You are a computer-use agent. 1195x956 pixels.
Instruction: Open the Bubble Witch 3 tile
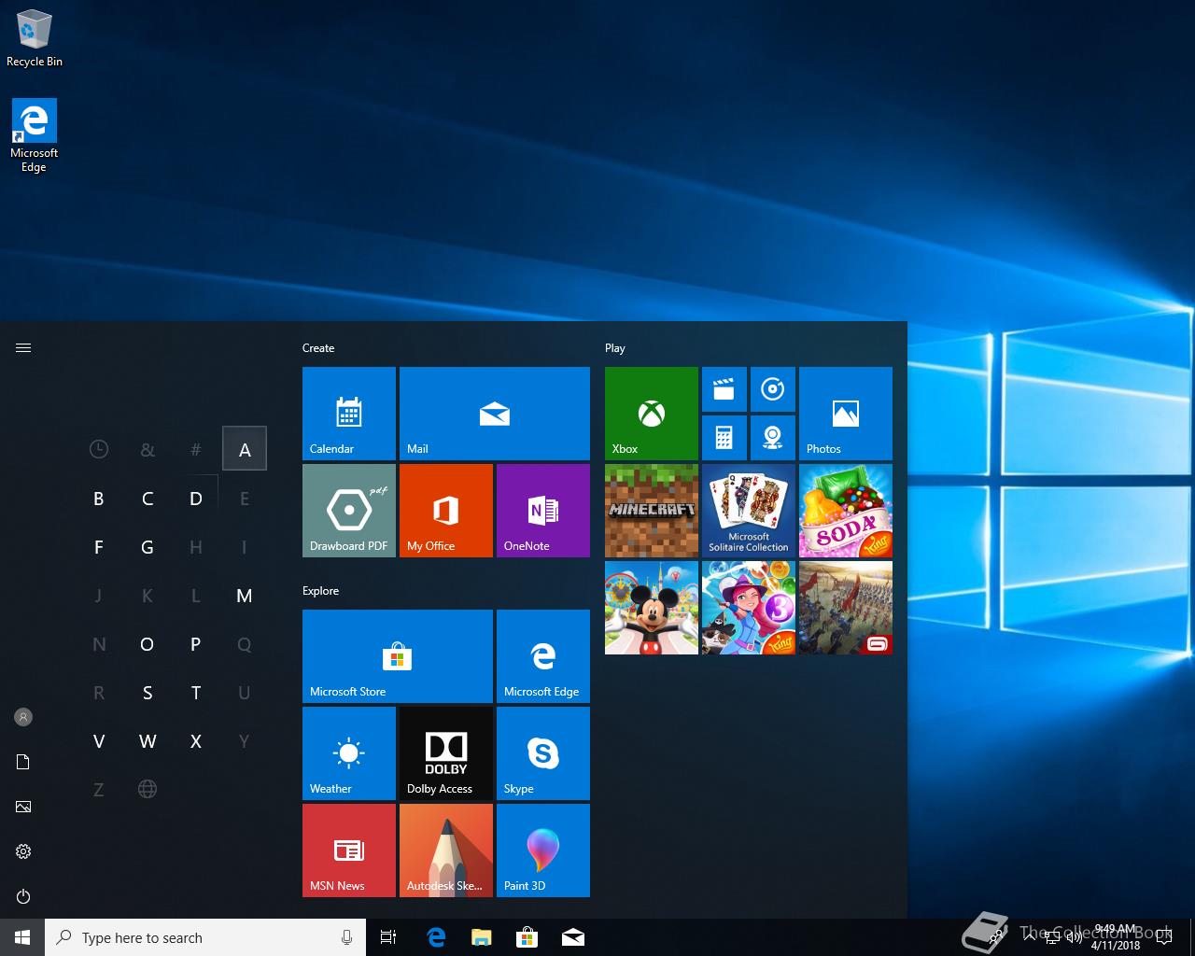coord(749,608)
